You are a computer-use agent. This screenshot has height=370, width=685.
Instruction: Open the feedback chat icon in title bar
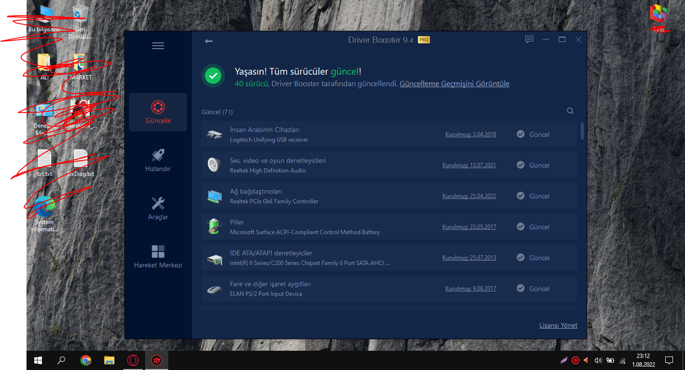click(x=529, y=40)
